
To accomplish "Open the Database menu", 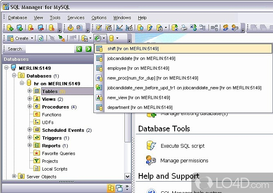I will (18, 18).
